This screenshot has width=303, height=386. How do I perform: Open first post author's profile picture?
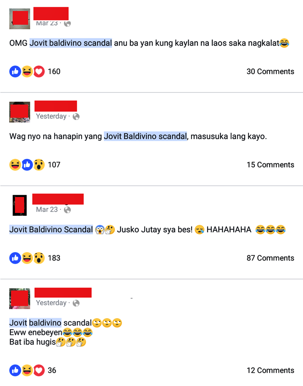(x=20, y=19)
